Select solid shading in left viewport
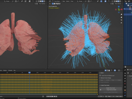Screen dimensions: 132x99 tap(41, 1)
